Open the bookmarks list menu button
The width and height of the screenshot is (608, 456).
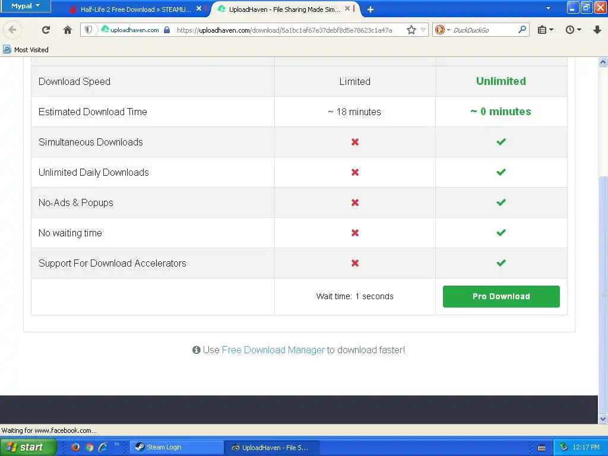545,30
